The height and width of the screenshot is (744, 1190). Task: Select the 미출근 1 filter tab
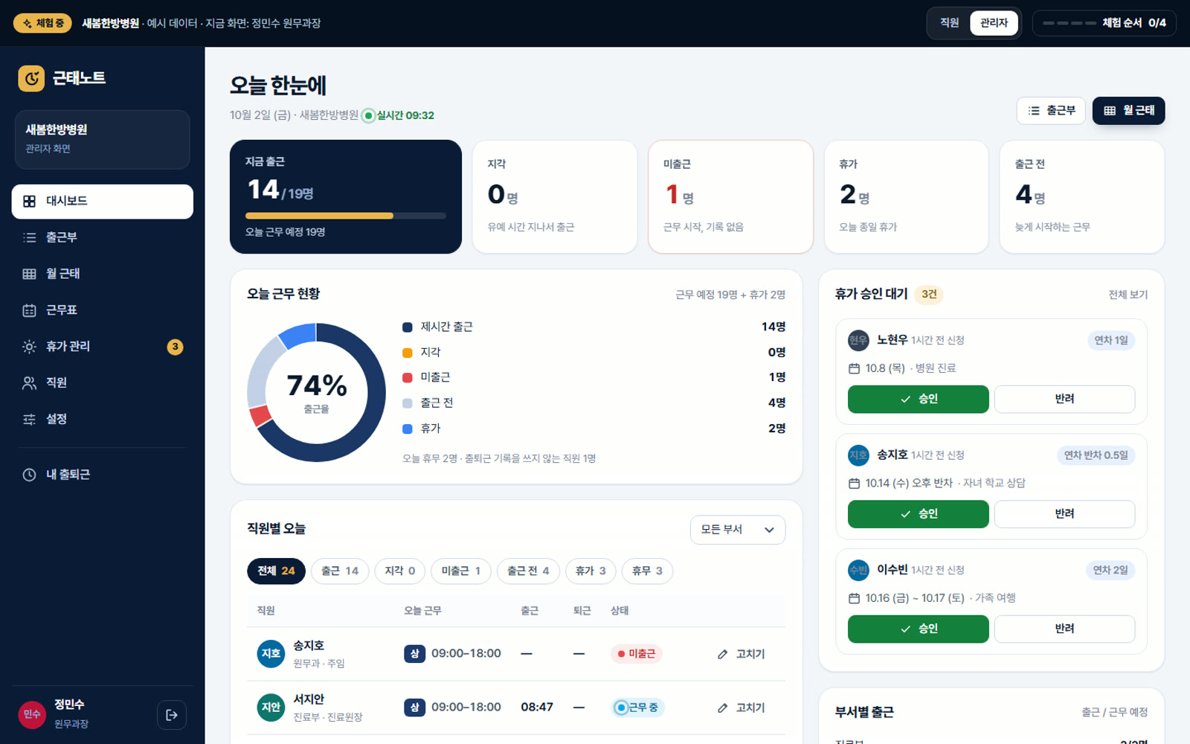coord(461,571)
